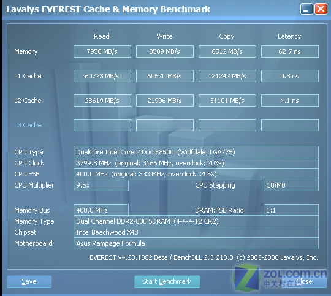331x296 pixels.
Task: Click the Chipset label
Action: coord(25,232)
